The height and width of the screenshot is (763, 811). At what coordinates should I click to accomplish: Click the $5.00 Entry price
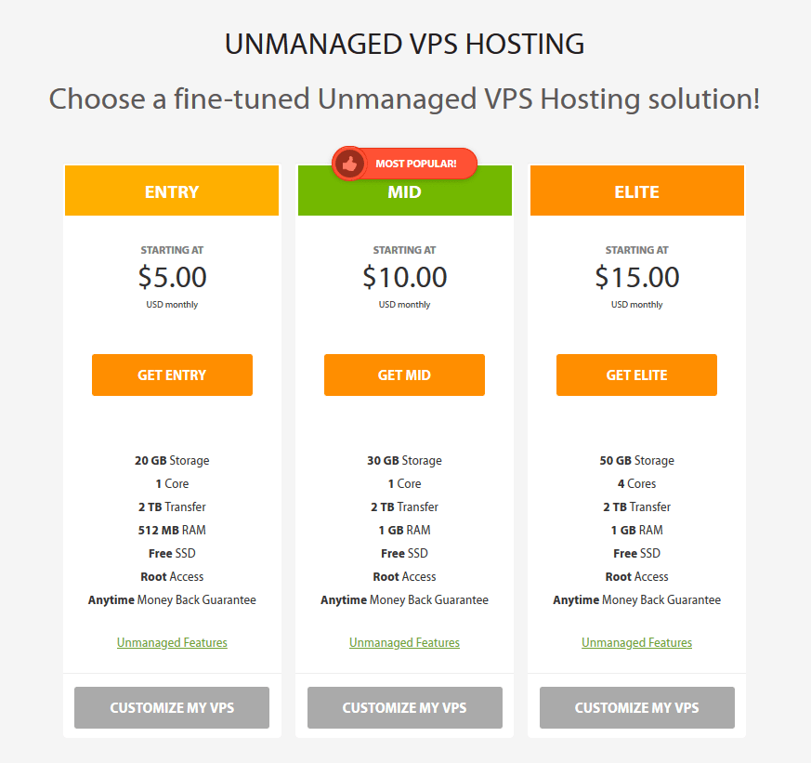point(172,277)
